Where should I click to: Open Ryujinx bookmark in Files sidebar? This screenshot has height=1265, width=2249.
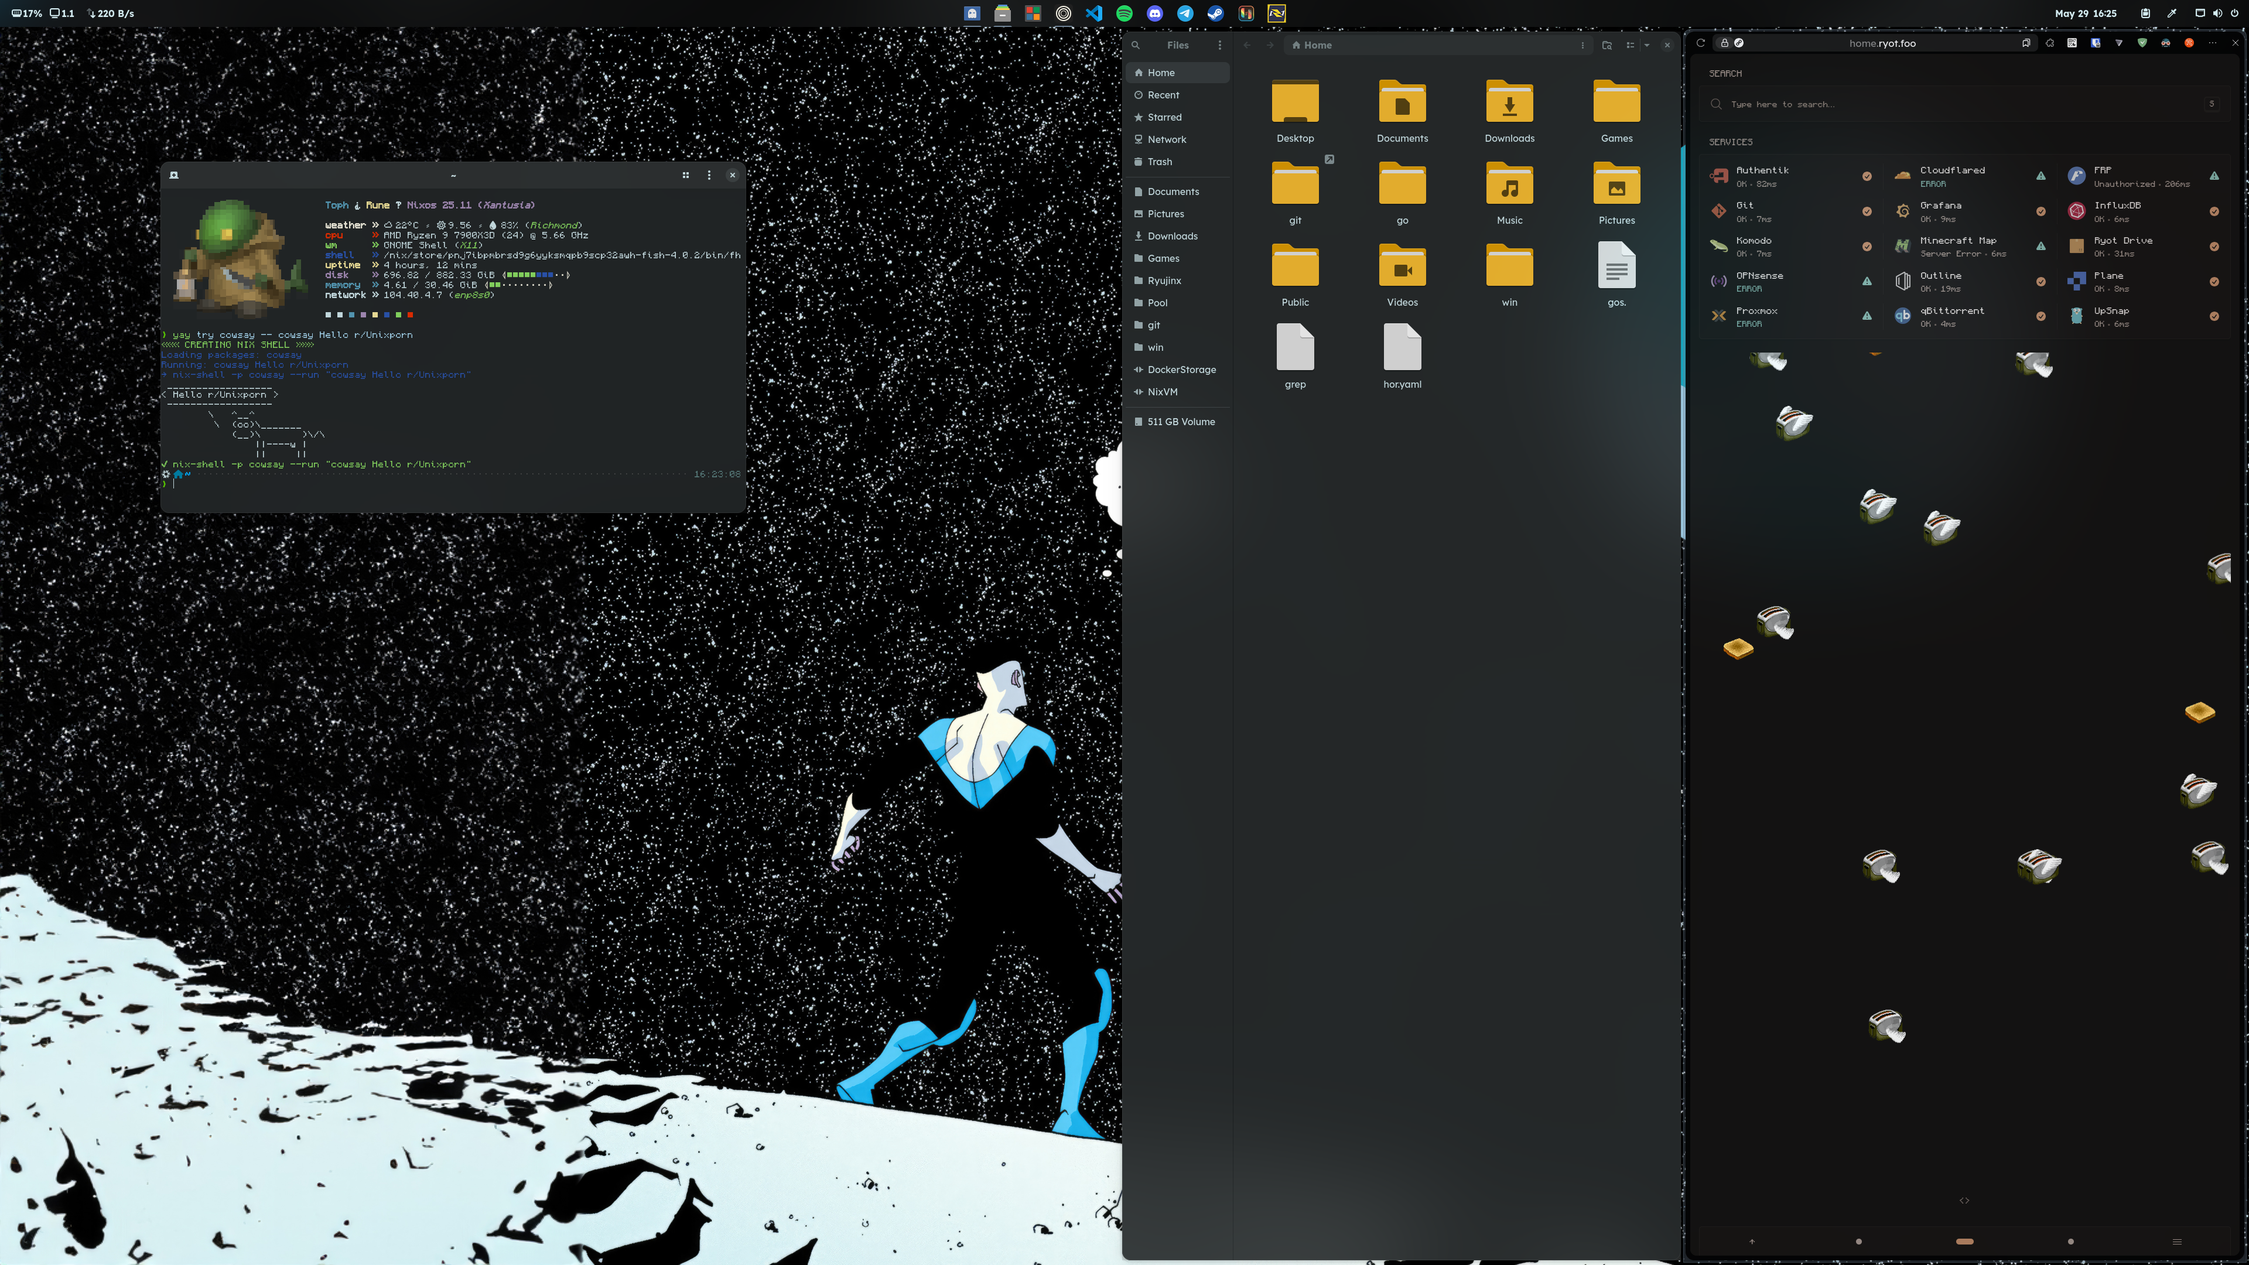click(1178, 281)
